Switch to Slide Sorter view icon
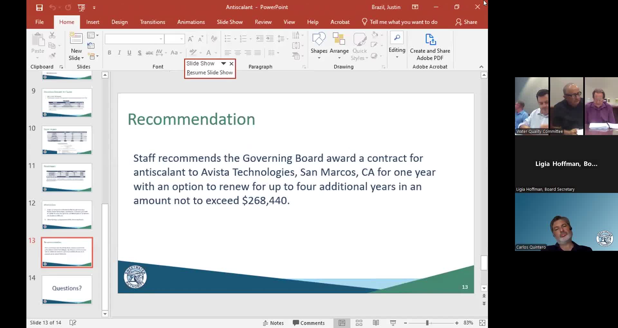 (359, 323)
